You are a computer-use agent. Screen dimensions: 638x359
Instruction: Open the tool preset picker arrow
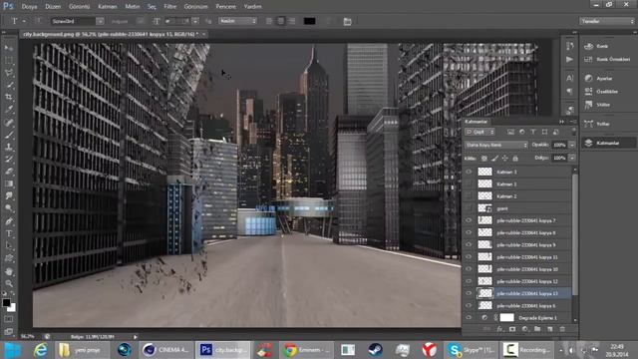pos(24,21)
